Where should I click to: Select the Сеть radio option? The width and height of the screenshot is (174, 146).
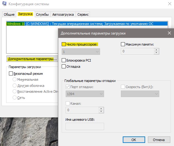[14, 98]
